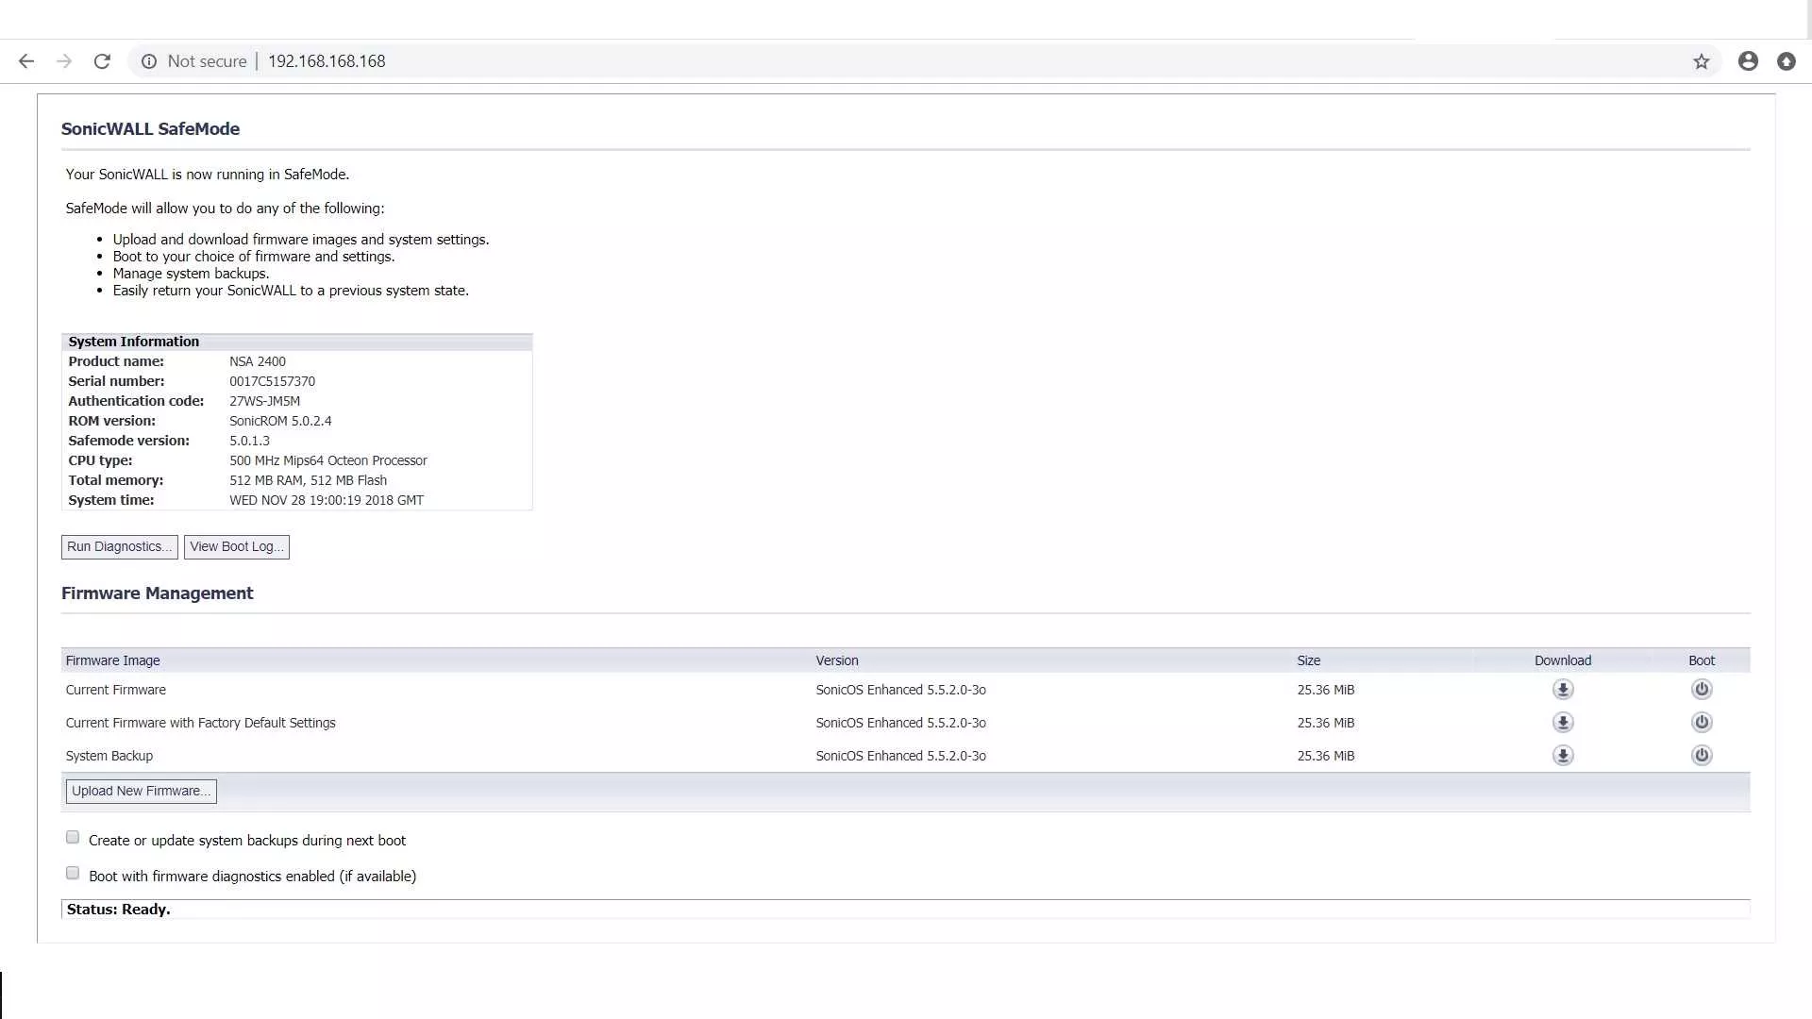Click the Boot column header
This screenshot has width=1812, height=1019.
click(x=1702, y=661)
